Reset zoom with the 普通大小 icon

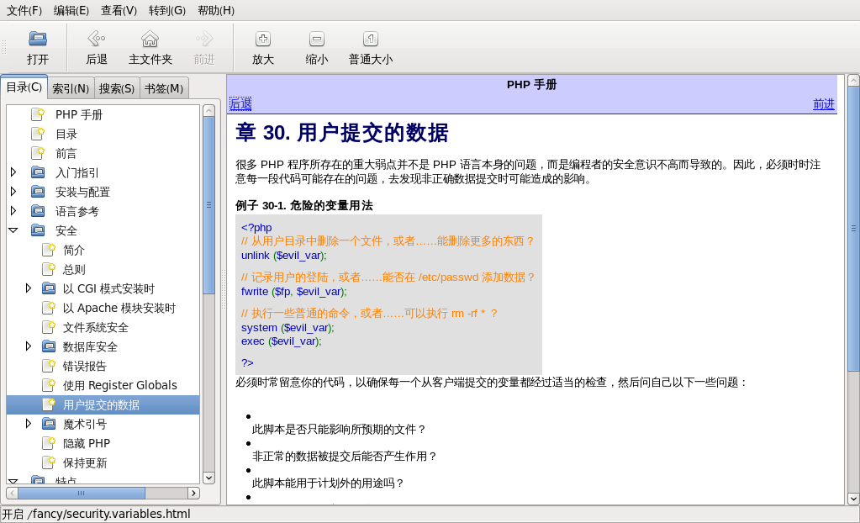(371, 39)
